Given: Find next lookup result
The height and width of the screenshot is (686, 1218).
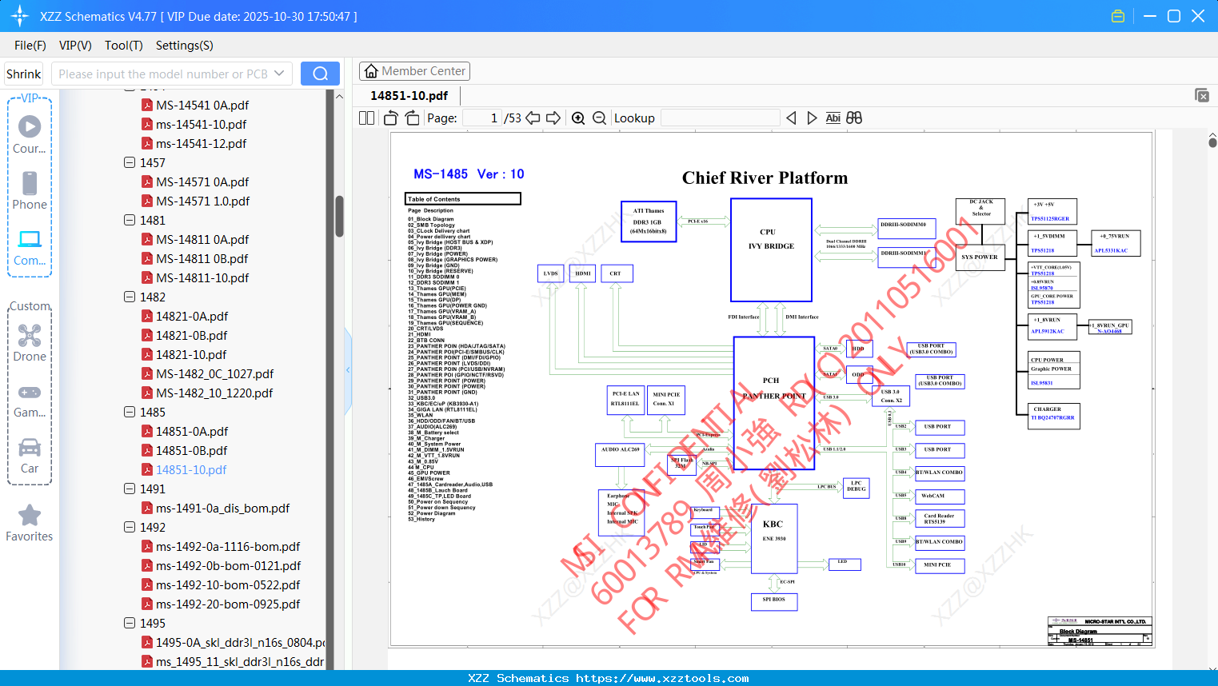Looking at the screenshot, I should click(x=812, y=118).
